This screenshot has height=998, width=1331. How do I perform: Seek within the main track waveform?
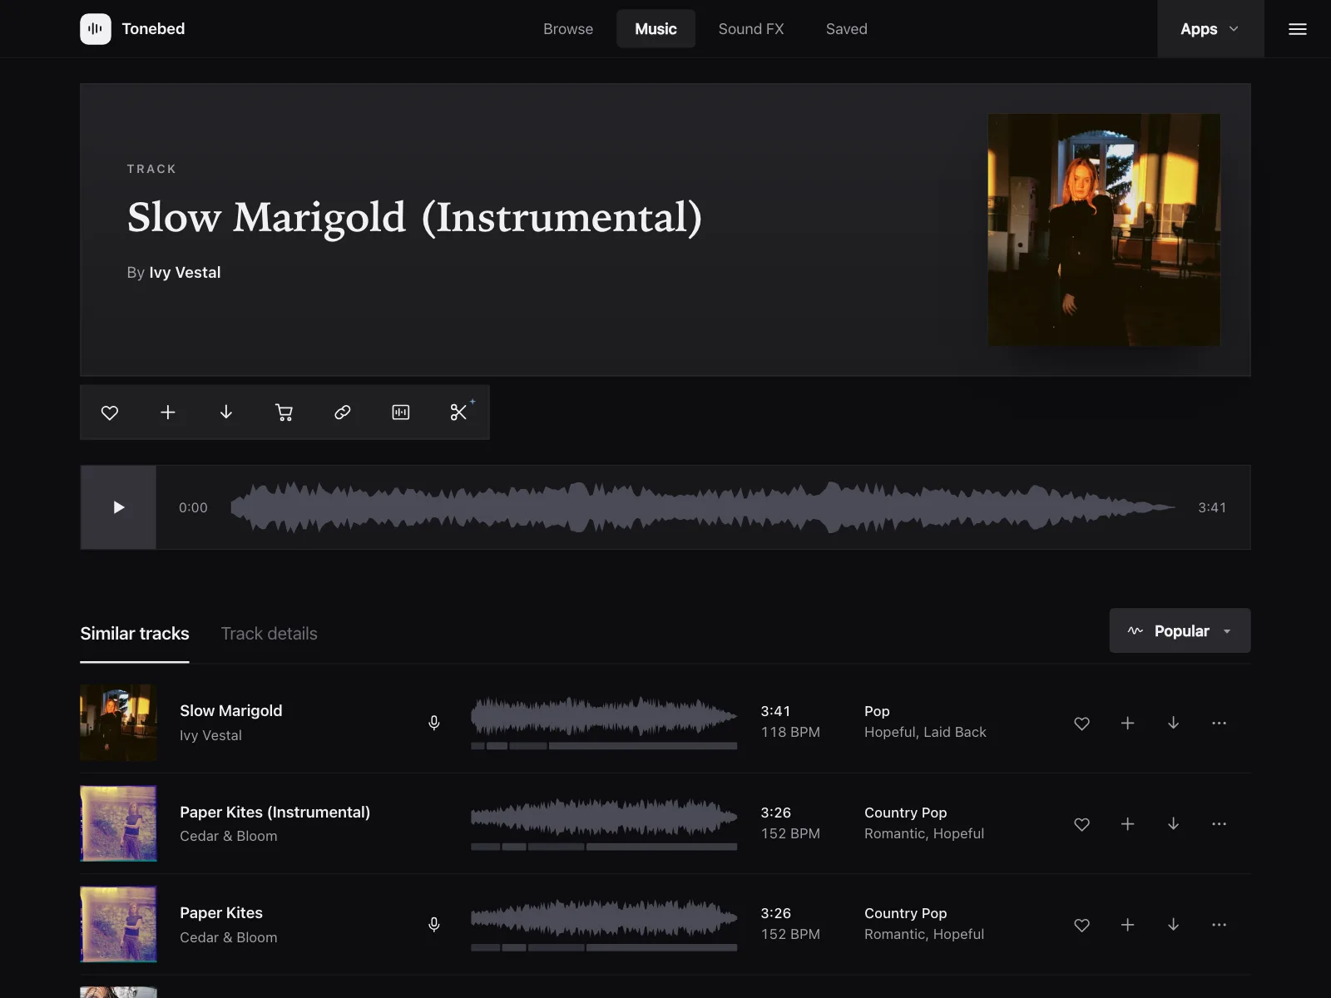[x=703, y=507]
